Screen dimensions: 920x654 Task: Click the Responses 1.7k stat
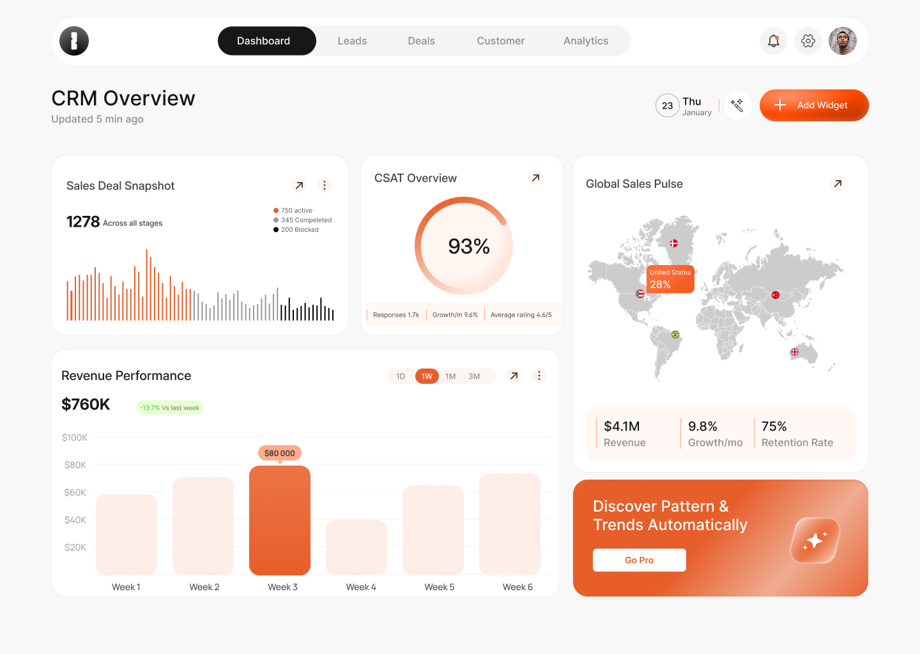pos(396,315)
